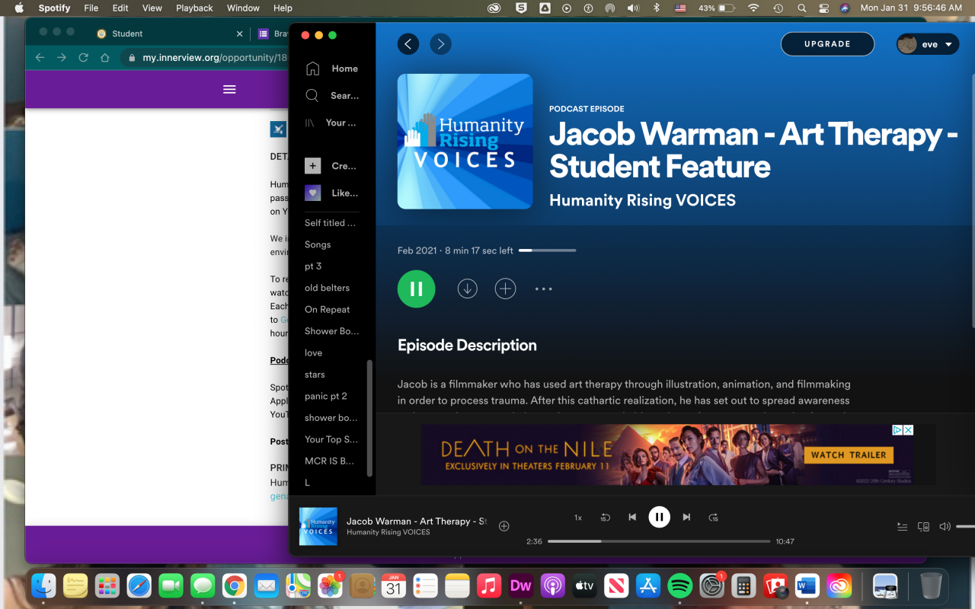Screen dimensions: 975x609
Task: Open the love playlist
Action: tap(313, 353)
